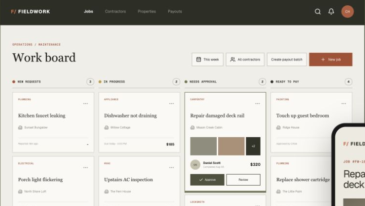Open more options on Kitchen faucet leaking card

coord(86,104)
